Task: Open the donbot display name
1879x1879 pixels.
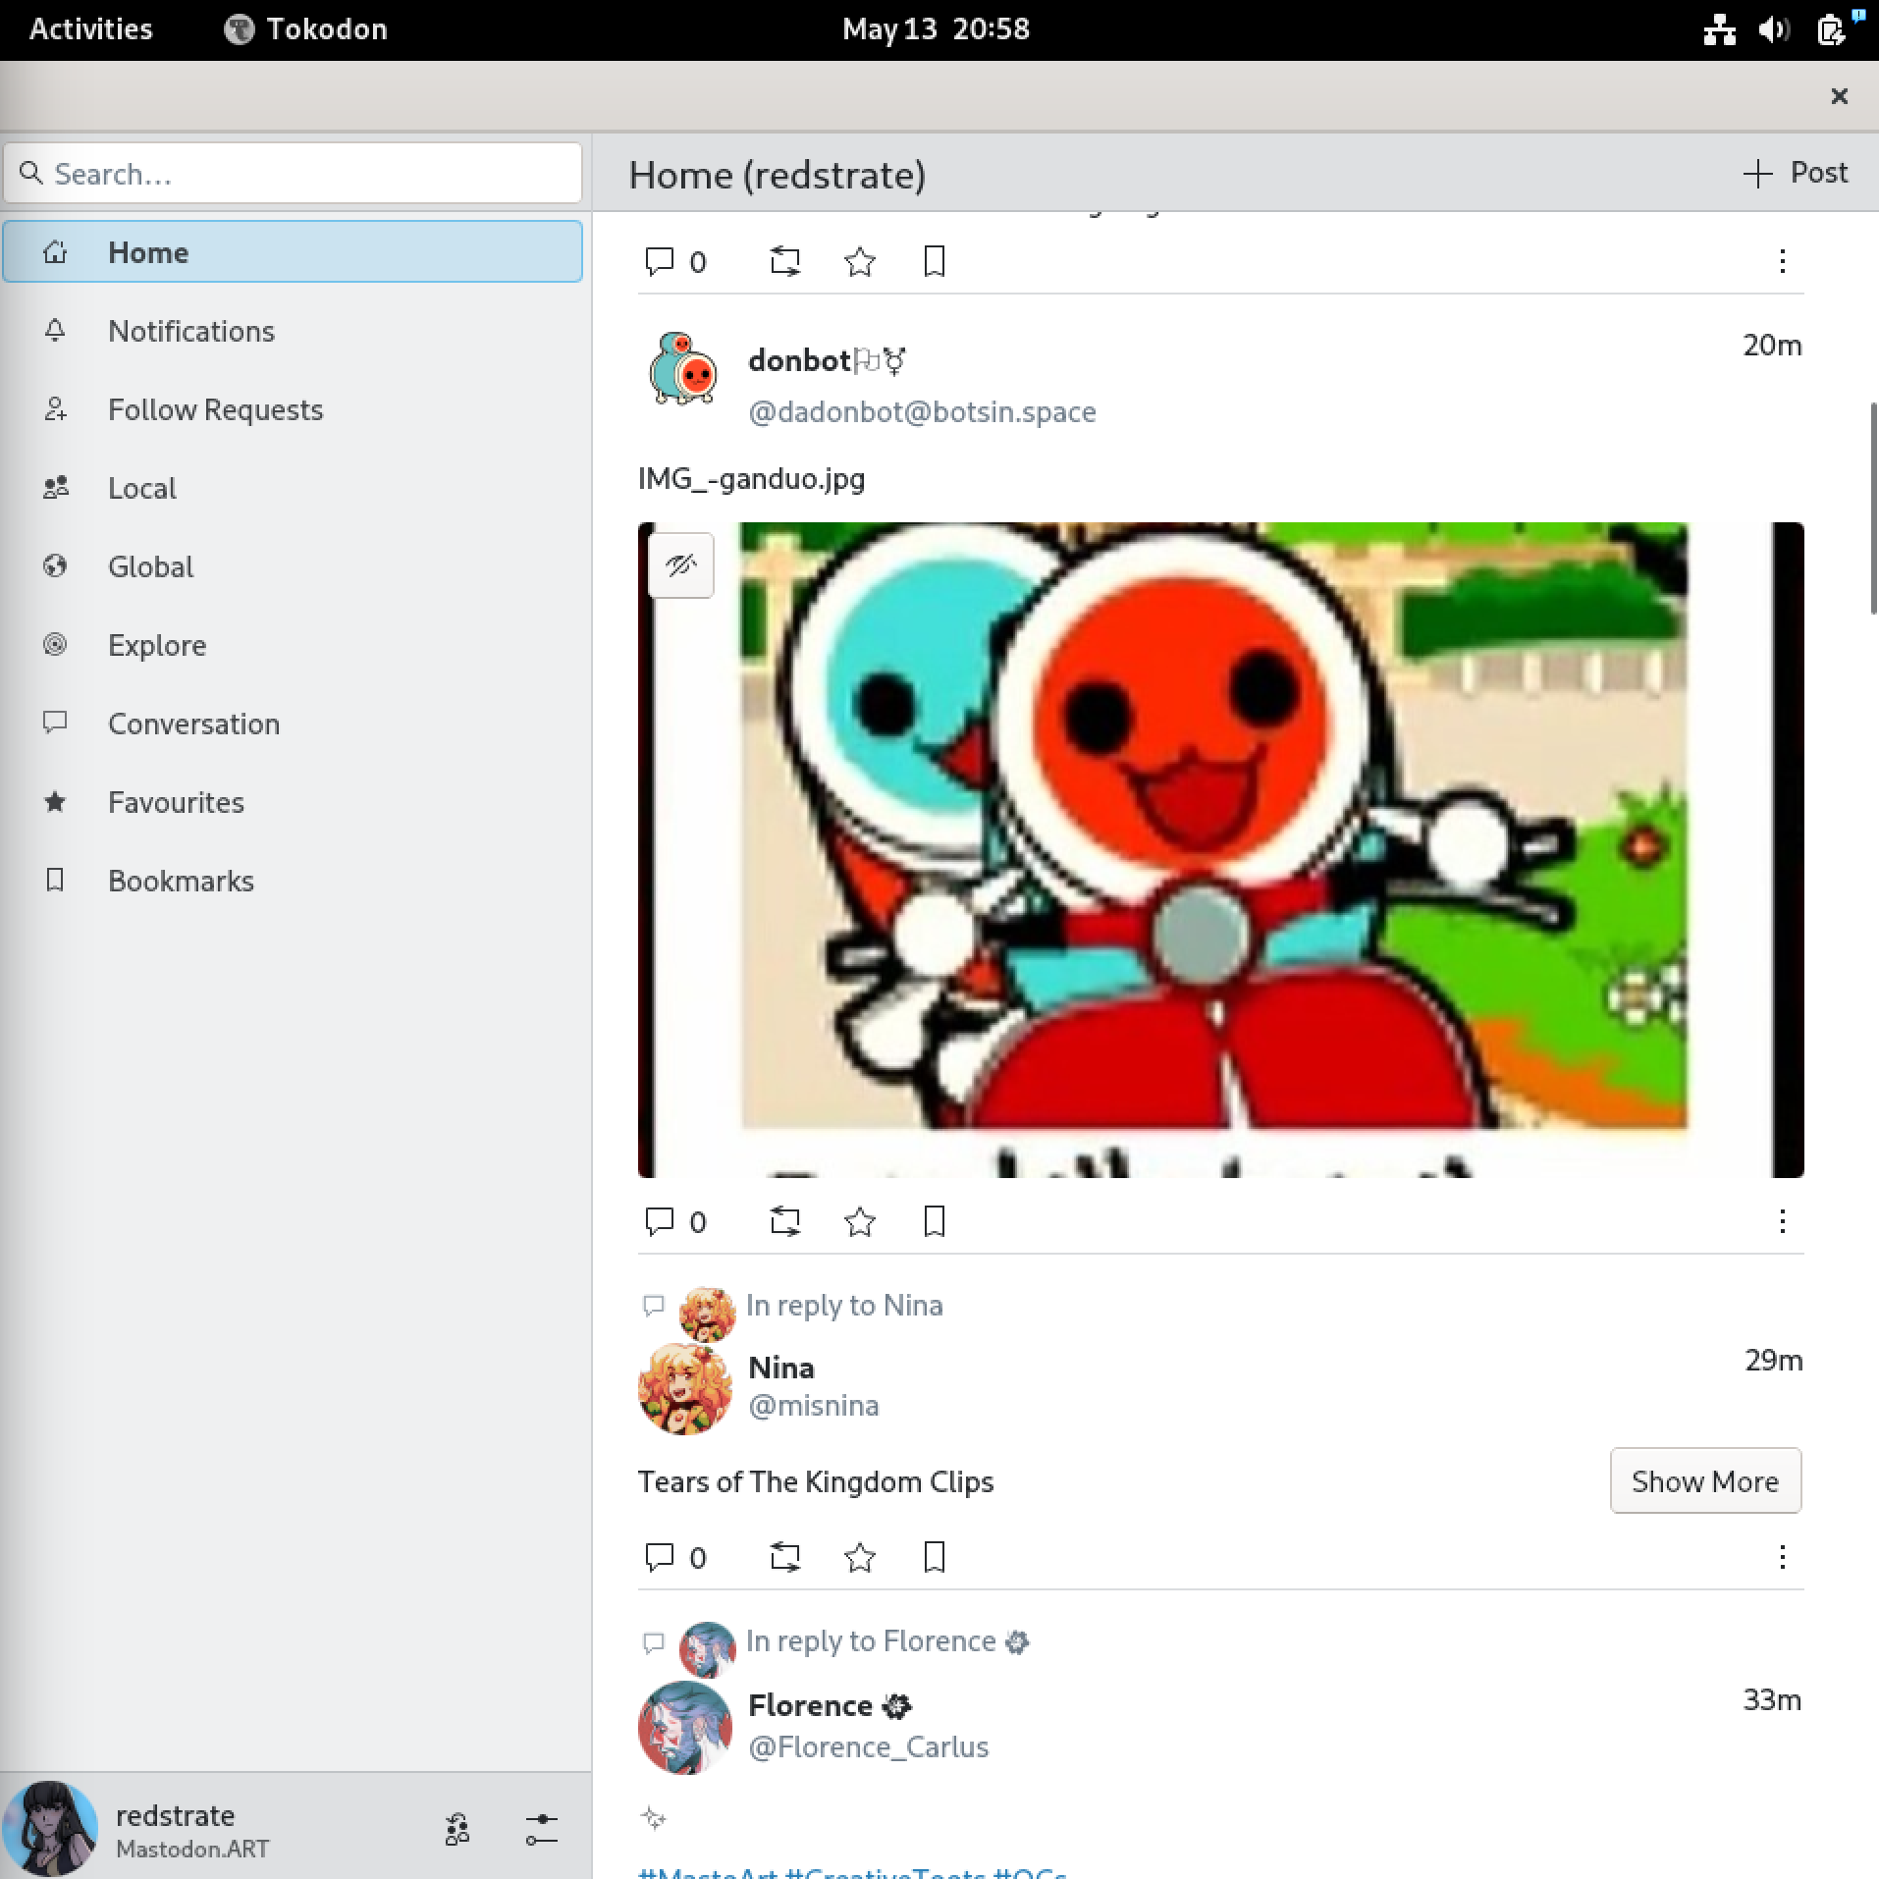Action: coord(827,360)
